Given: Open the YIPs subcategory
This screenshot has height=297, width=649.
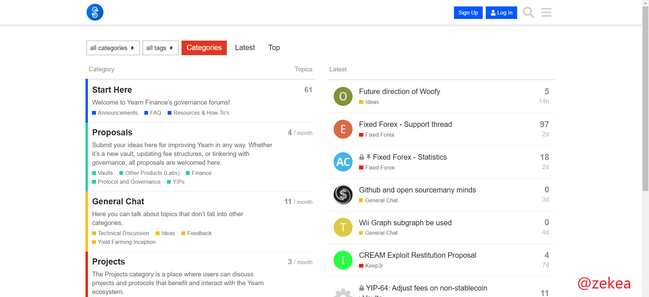Looking at the screenshot, I should pyautogui.click(x=176, y=182).
